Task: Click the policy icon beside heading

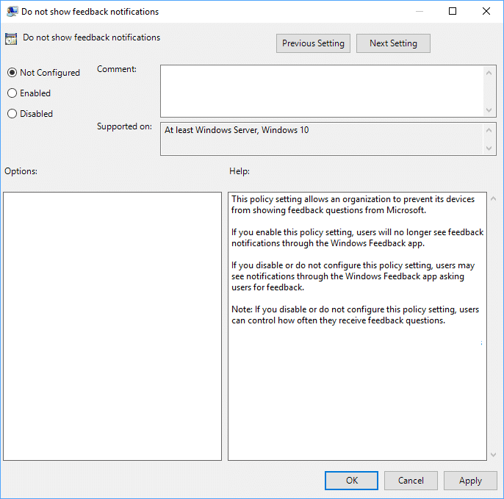Action: (11, 39)
